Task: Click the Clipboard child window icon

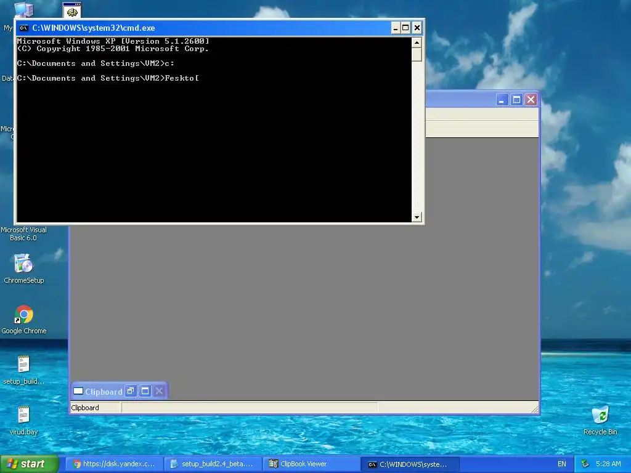Action: point(78,391)
